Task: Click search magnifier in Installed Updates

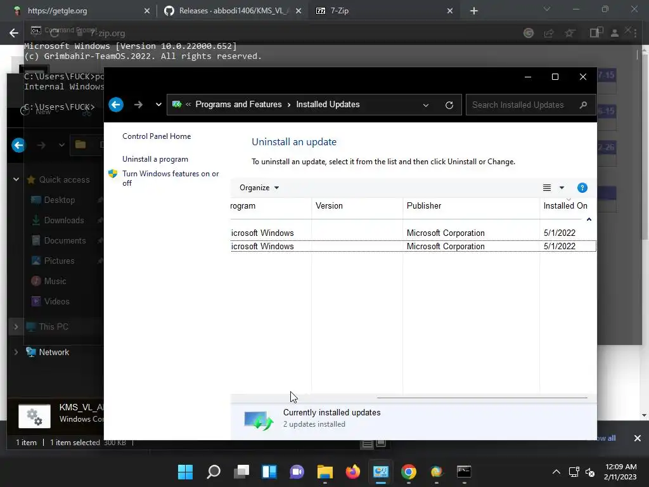Action: pos(583,105)
